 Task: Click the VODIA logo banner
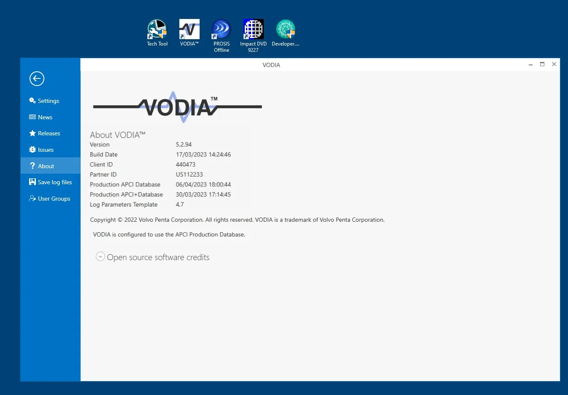coord(177,107)
